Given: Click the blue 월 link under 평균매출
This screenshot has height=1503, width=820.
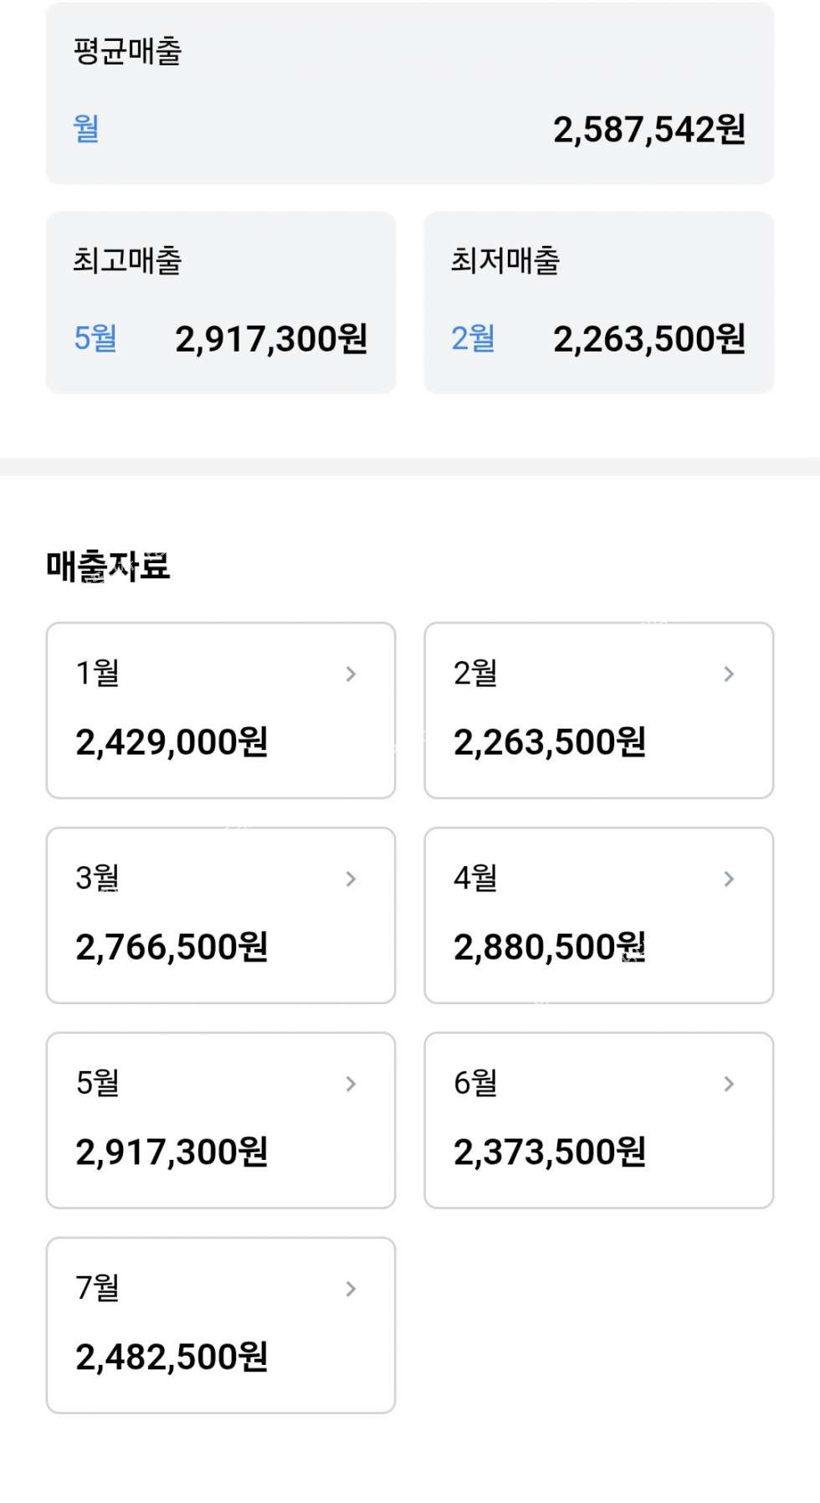Looking at the screenshot, I should [86, 129].
